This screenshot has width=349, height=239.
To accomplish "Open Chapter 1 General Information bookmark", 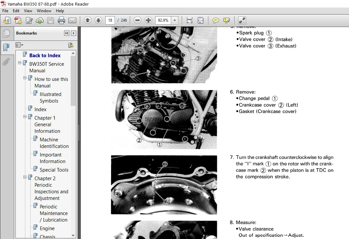I will [47, 125].
